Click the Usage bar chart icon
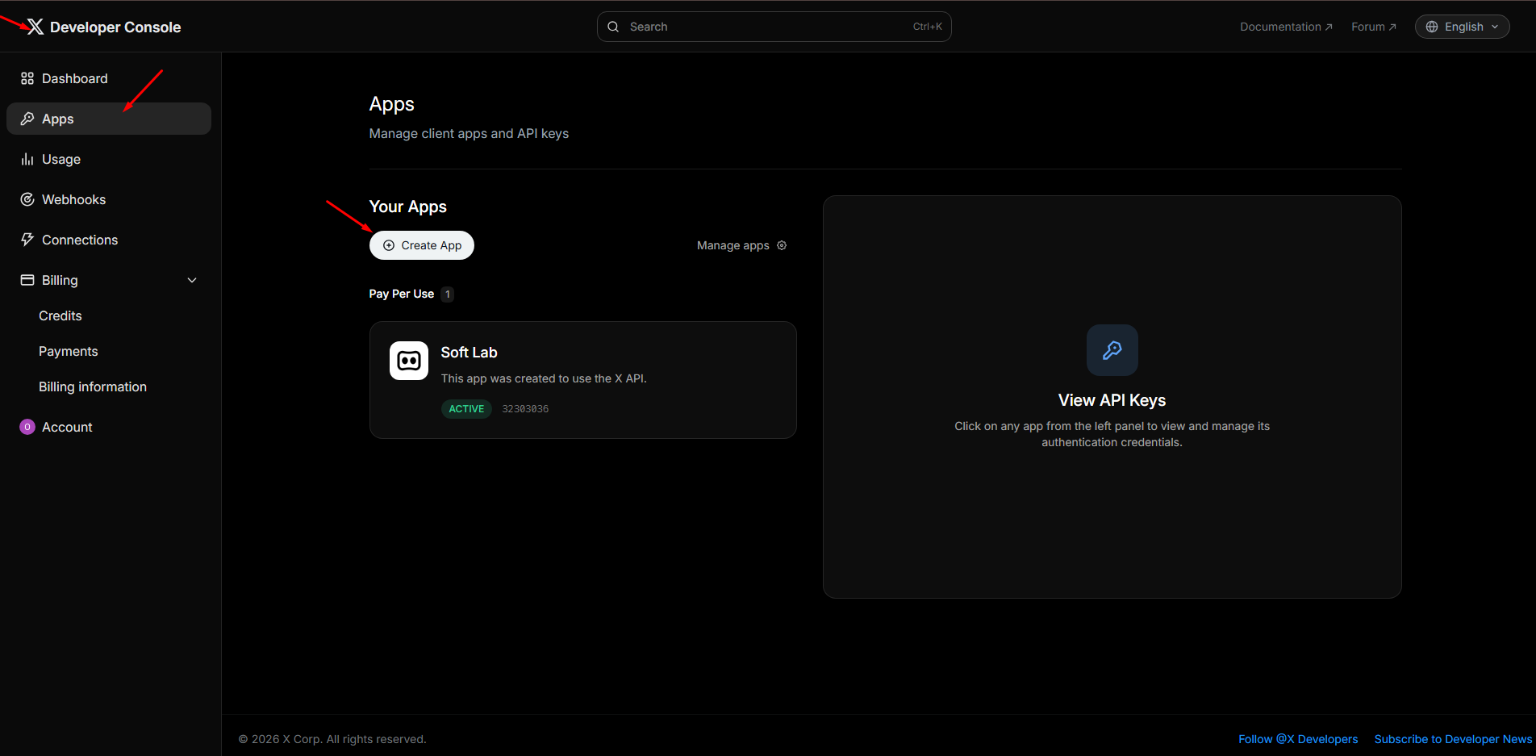 click(27, 159)
